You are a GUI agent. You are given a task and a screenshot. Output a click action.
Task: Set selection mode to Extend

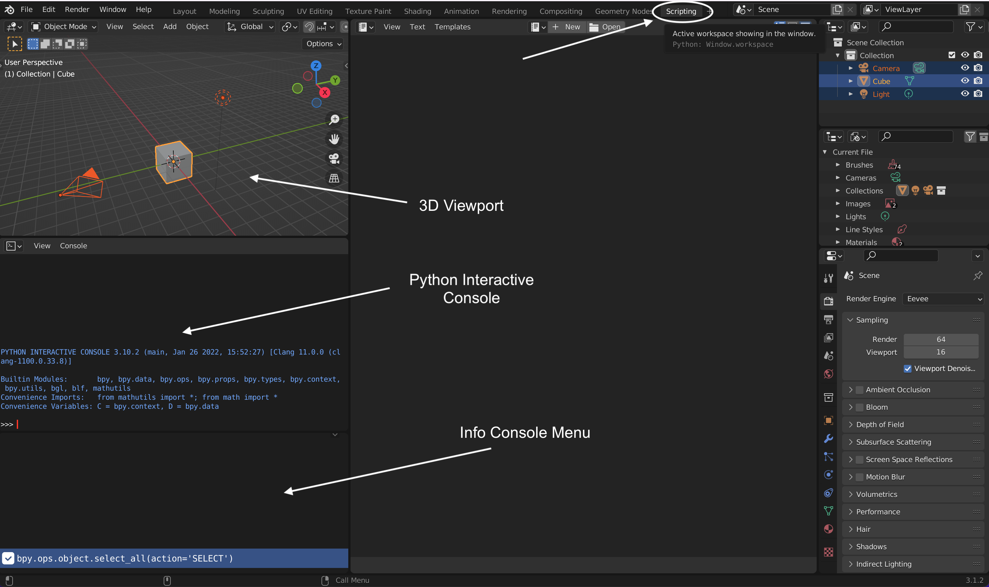45,44
